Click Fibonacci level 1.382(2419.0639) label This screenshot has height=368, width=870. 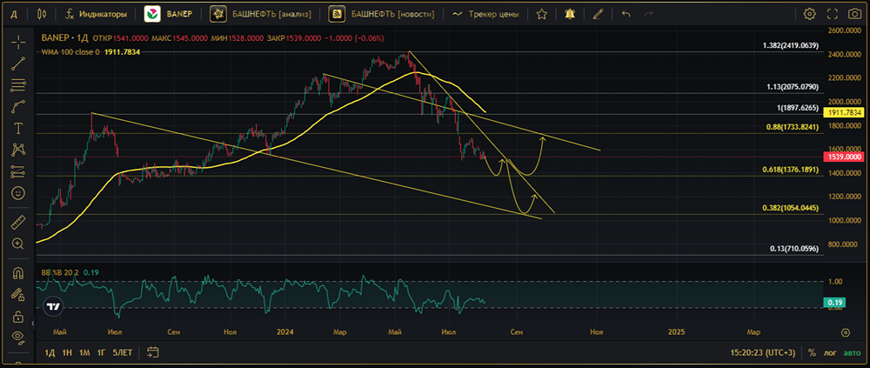point(791,46)
